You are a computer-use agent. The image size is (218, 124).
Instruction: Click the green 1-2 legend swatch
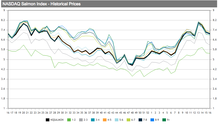point(69,120)
